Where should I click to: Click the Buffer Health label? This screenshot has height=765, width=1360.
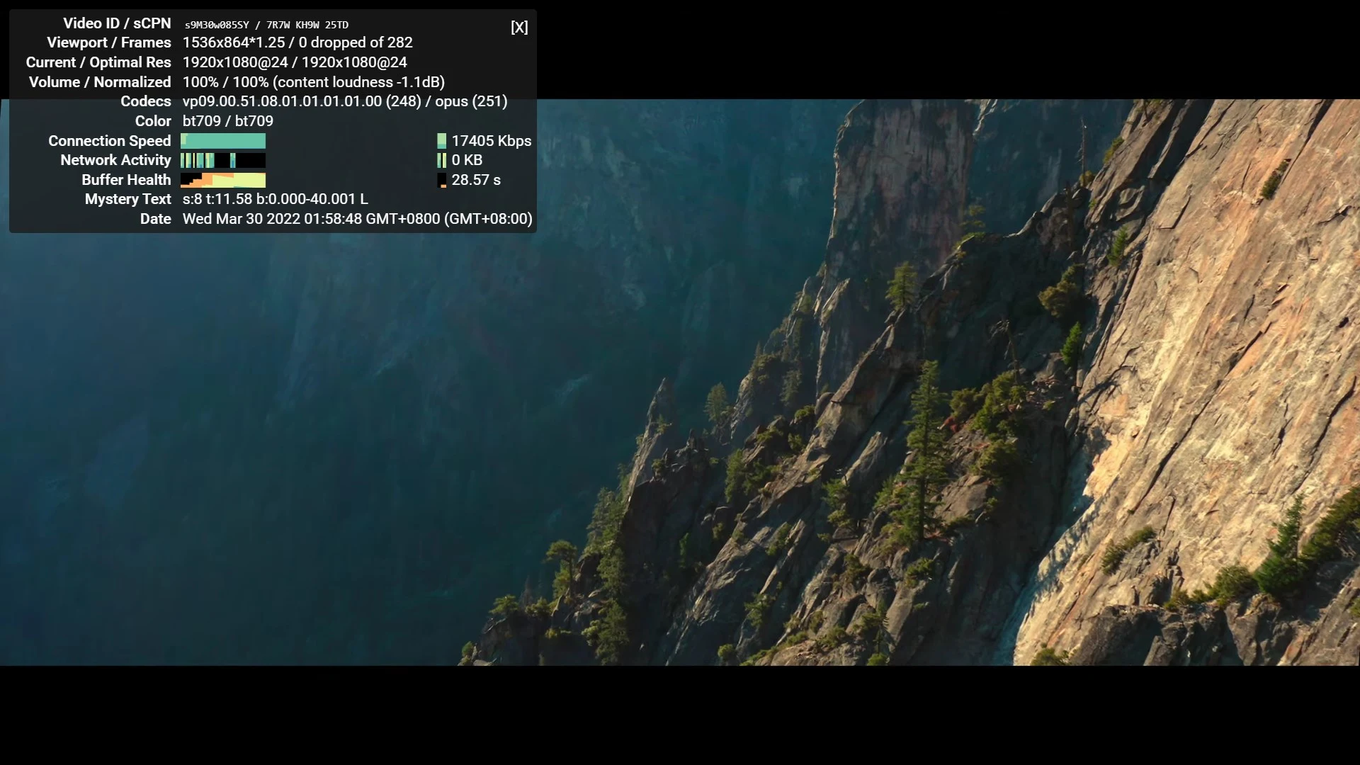click(x=125, y=180)
